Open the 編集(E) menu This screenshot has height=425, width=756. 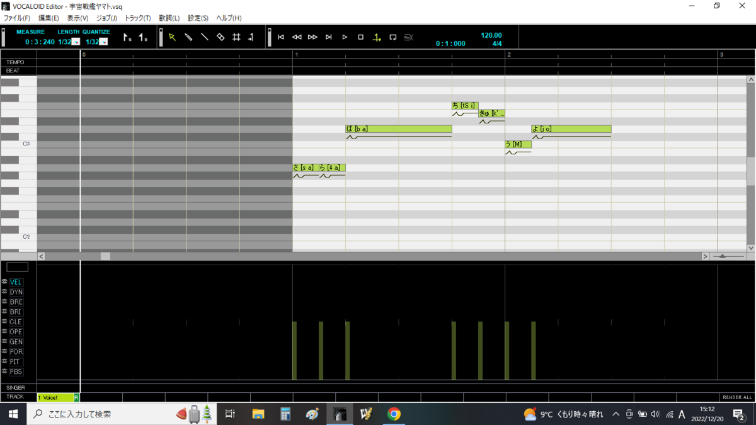(x=49, y=18)
